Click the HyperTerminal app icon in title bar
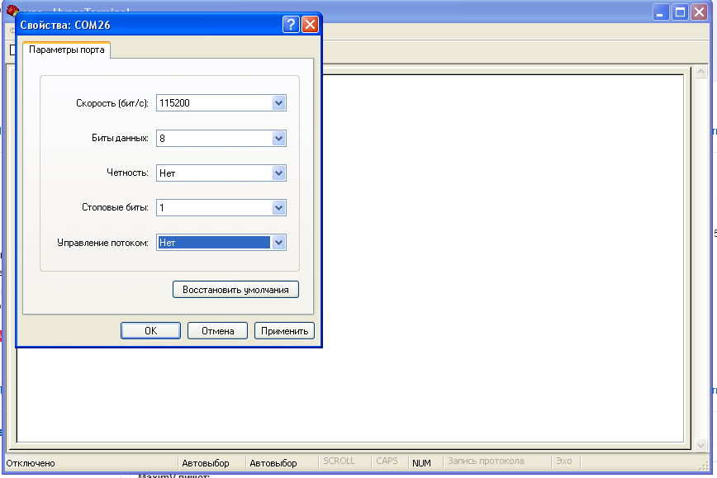Viewport: 717px width, 478px height. (x=12, y=11)
